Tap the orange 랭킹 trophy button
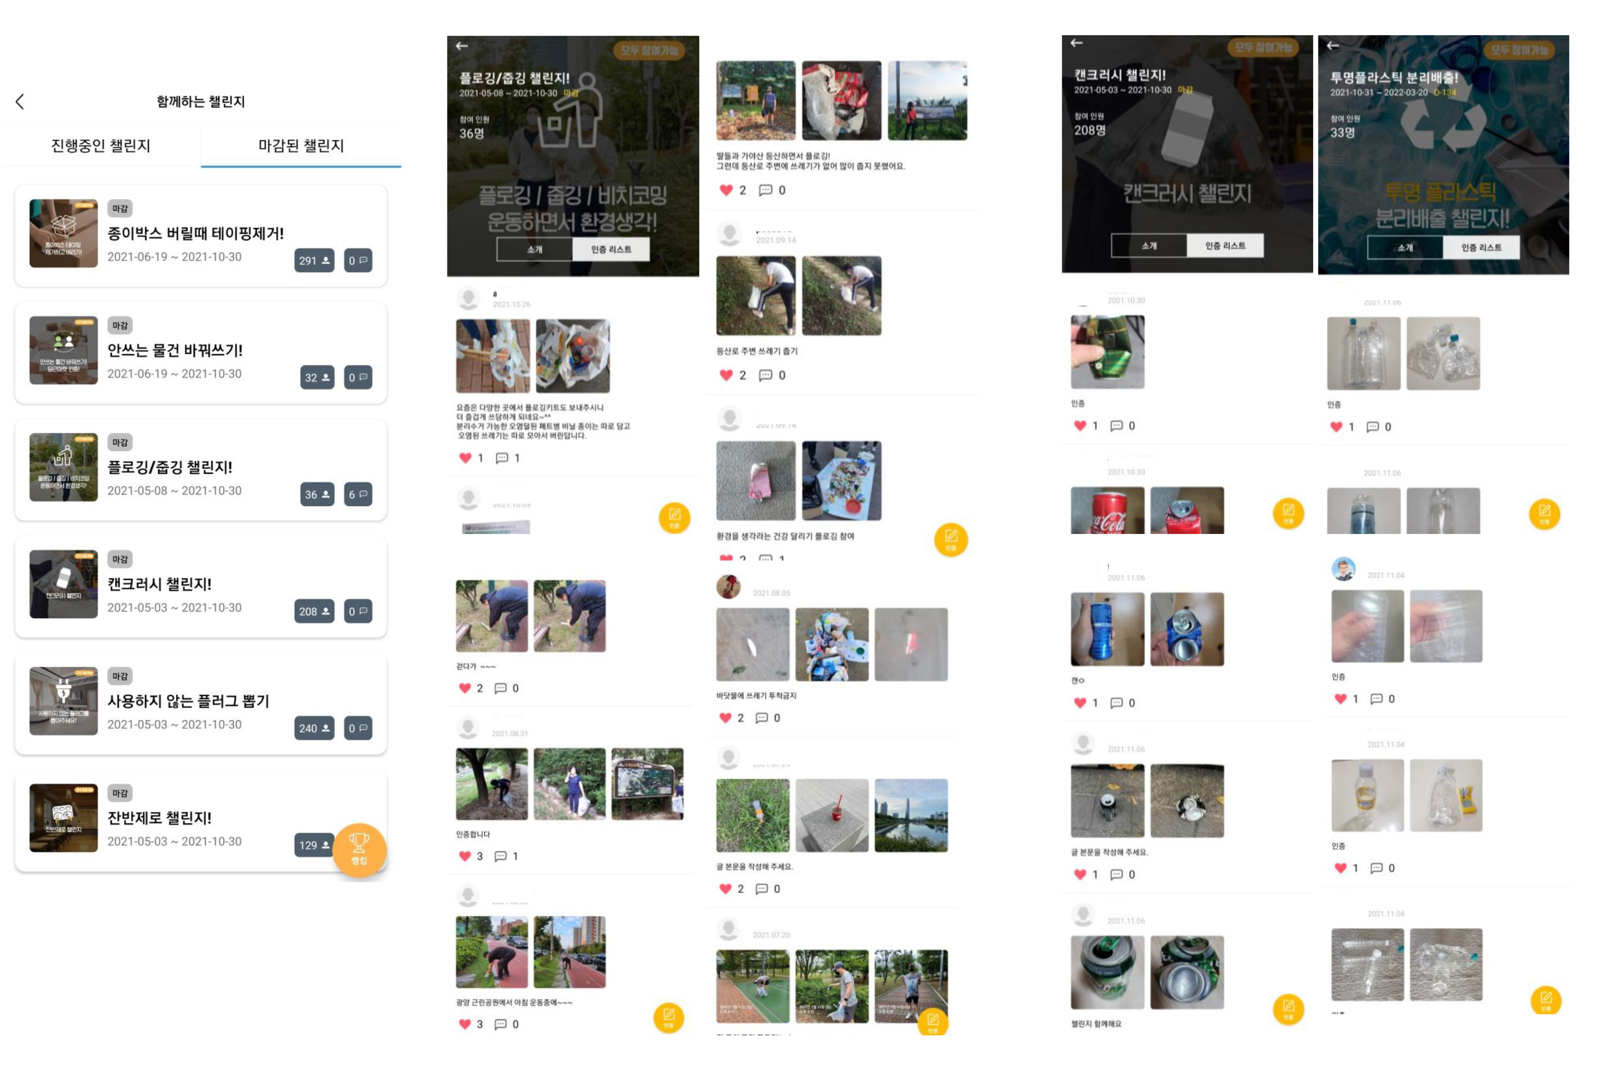 tap(359, 850)
